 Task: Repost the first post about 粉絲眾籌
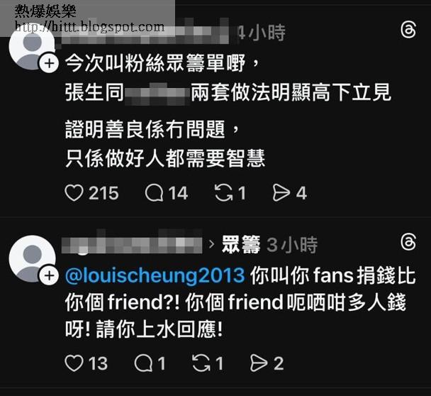click(223, 193)
